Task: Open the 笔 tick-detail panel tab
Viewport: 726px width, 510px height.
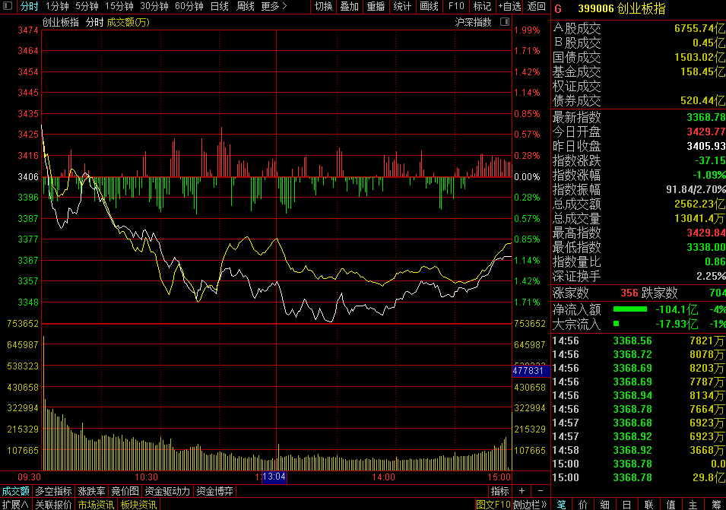Action: coord(561,504)
